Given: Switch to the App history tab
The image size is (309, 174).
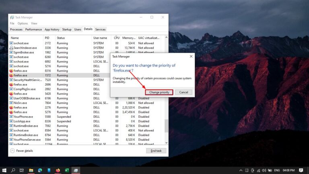Looking at the screenshot, I should click(52, 29).
